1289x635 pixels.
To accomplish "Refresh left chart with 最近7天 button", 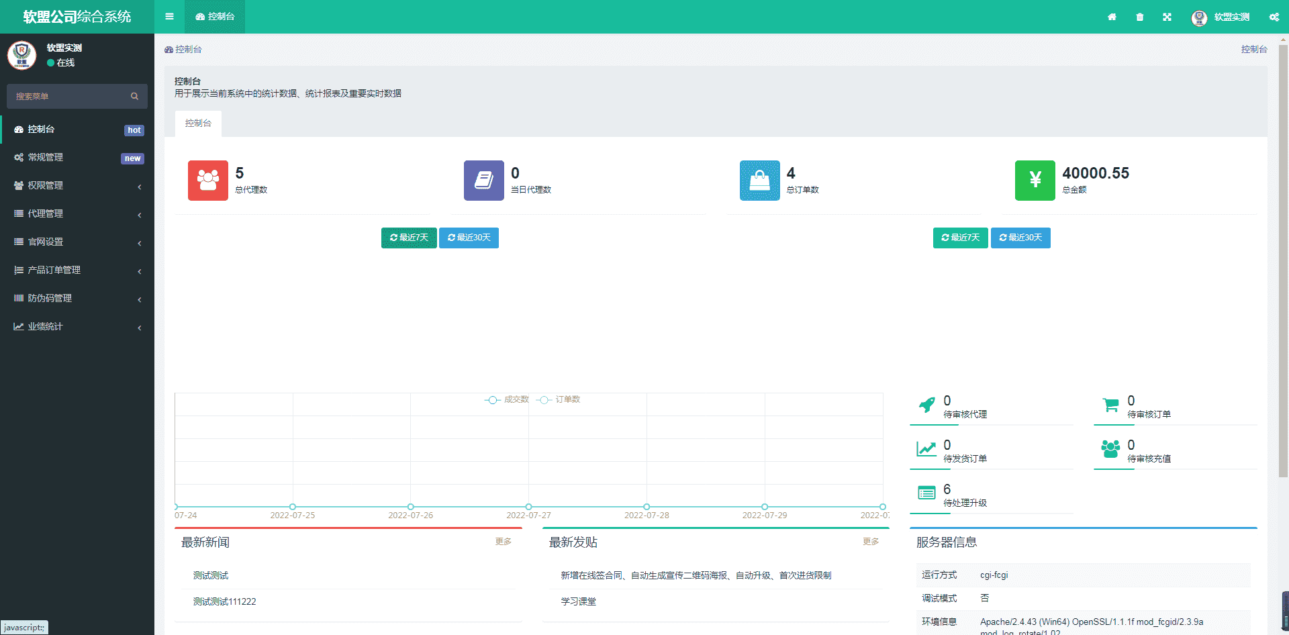I will pyautogui.click(x=409, y=238).
